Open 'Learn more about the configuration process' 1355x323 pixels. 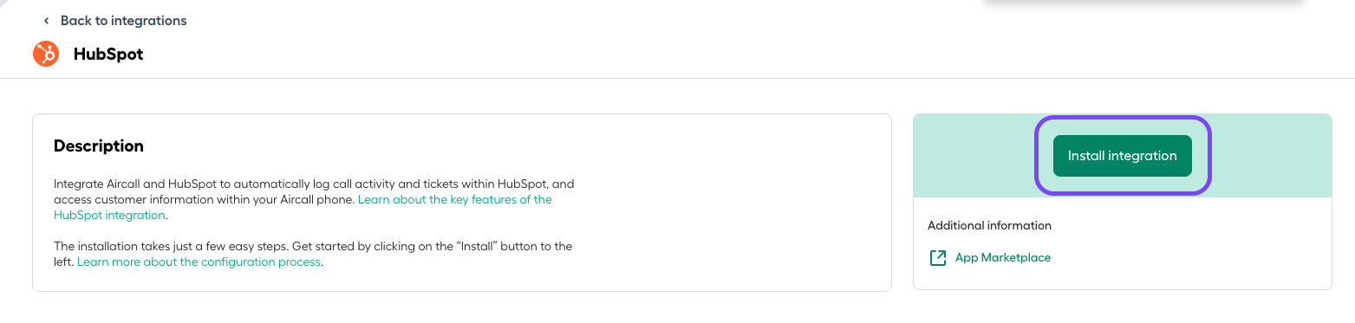(x=199, y=262)
